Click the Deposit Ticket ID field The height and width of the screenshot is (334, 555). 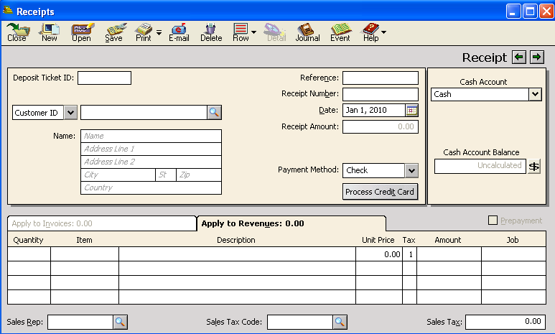tap(104, 78)
